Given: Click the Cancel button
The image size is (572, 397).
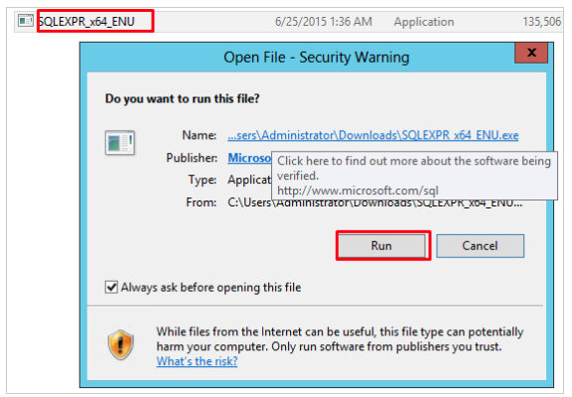Looking at the screenshot, I should tap(480, 246).
